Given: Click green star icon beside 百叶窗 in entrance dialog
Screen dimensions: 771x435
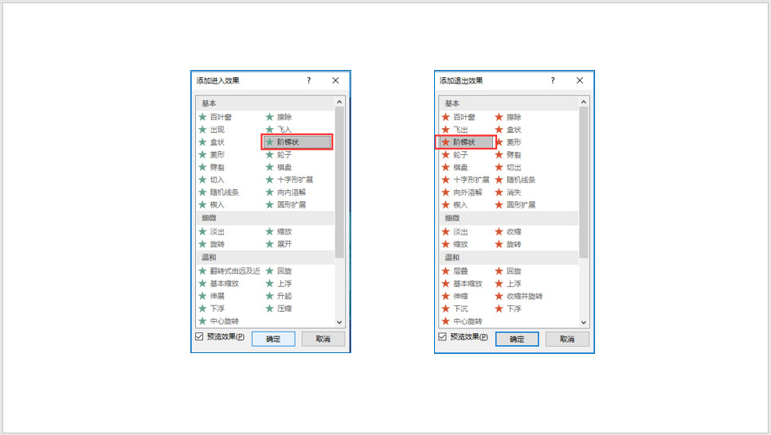Looking at the screenshot, I should click(x=202, y=117).
